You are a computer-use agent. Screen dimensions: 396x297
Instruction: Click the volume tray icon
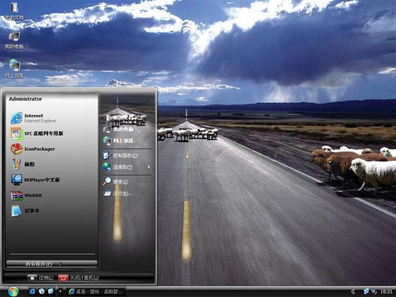coord(374,291)
